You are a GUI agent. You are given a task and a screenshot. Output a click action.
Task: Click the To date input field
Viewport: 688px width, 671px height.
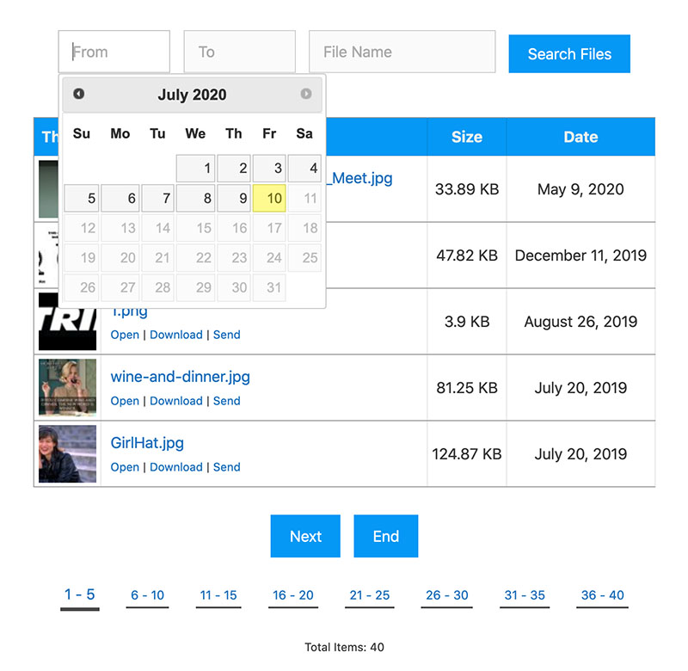(x=240, y=52)
